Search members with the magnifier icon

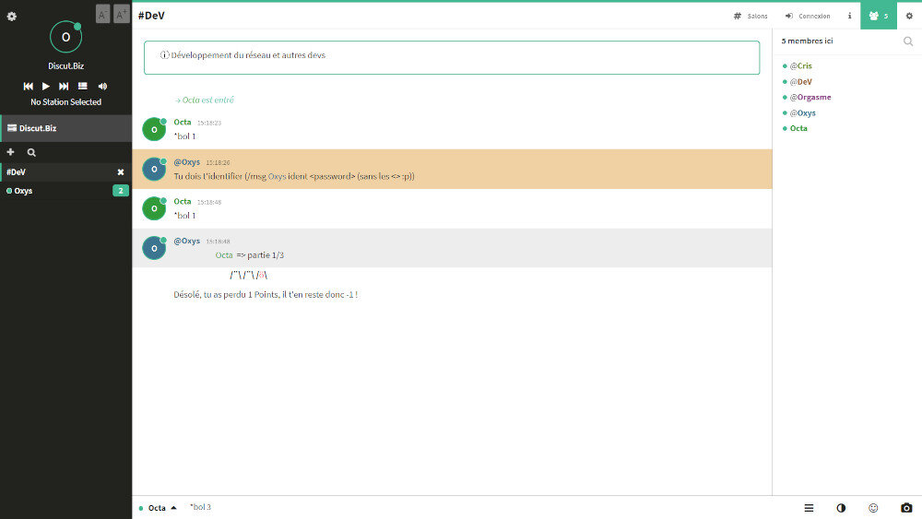908,41
